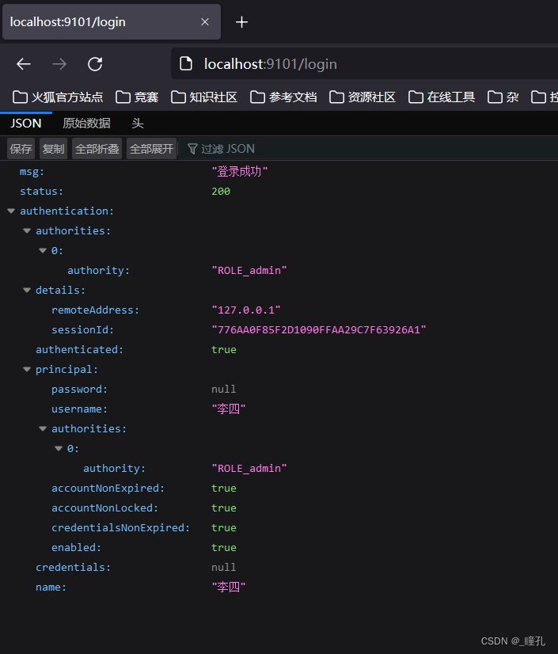The height and width of the screenshot is (654, 558).
Task: Select the msg key row
Action: (32, 172)
